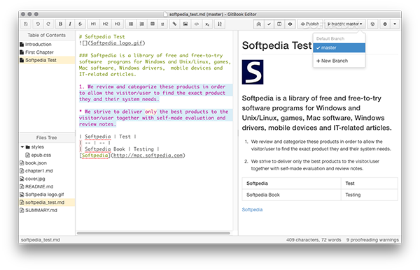The width and height of the screenshot is (420, 270).
Task: Click the http://mac.softpedia.com URL in editor
Action: (x=148, y=156)
